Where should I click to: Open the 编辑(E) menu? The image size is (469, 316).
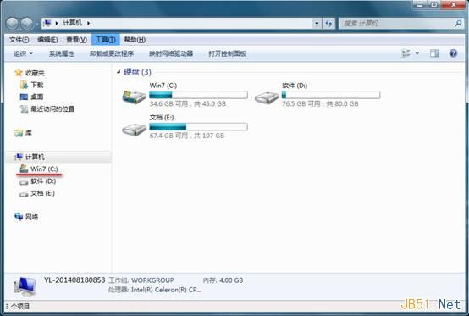(47, 40)
